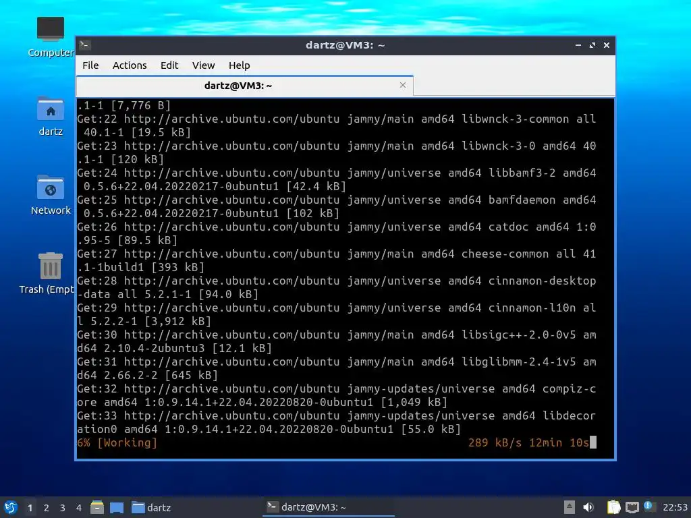This screenshot has height=518, width=691.
Task: Launch file manager from taskbar quick launch
Action: 97,507
